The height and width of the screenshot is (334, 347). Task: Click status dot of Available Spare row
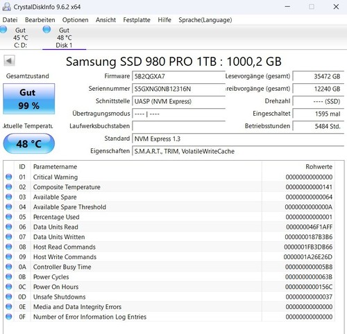[9, 197]
